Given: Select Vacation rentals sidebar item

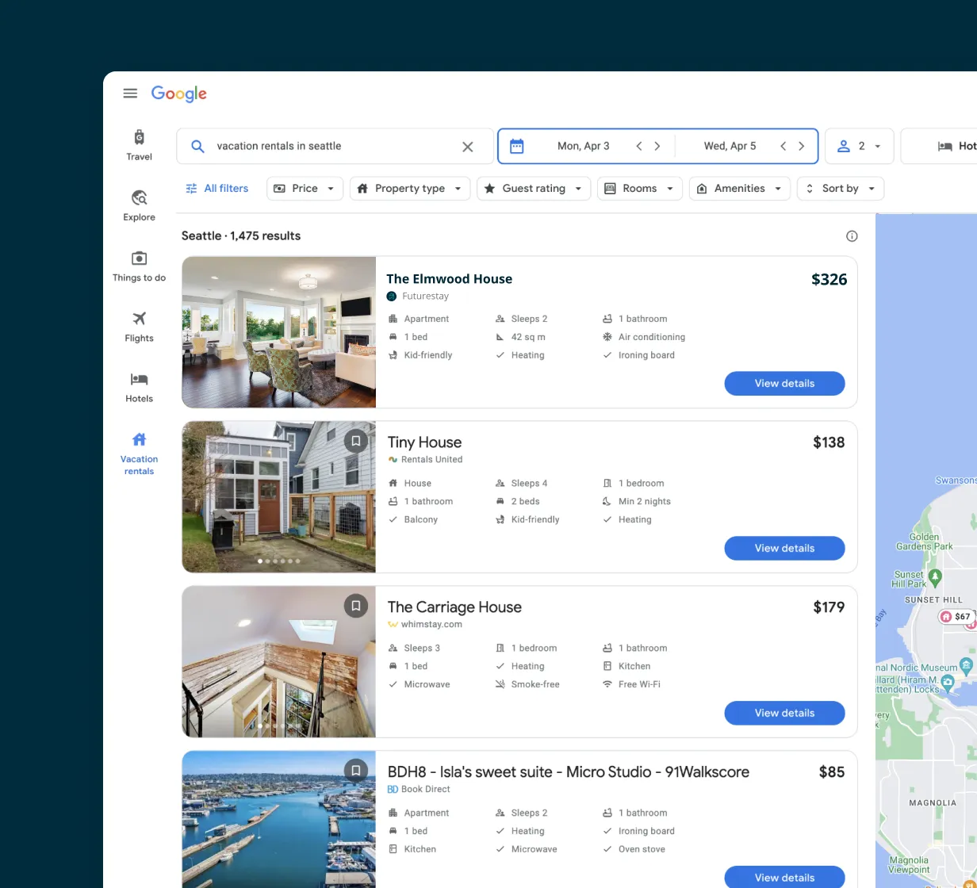Looking at the screenshot, I should click(x=139, y=454).
